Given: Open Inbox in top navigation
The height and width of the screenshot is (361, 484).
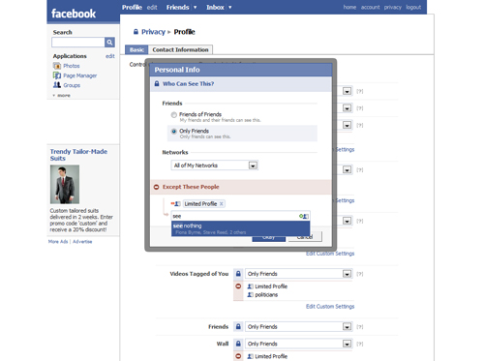Looking at the screenshot, I should [x=215, y=7].
